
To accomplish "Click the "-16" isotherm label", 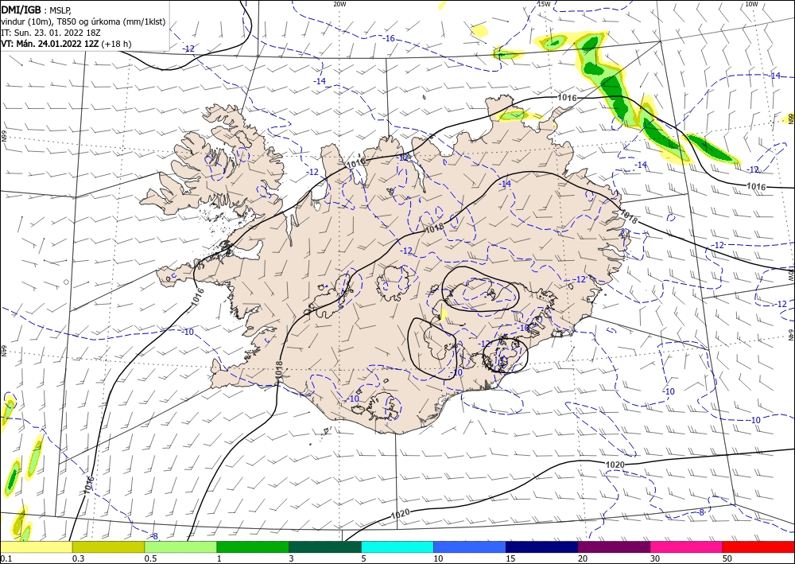I will 389,38.
